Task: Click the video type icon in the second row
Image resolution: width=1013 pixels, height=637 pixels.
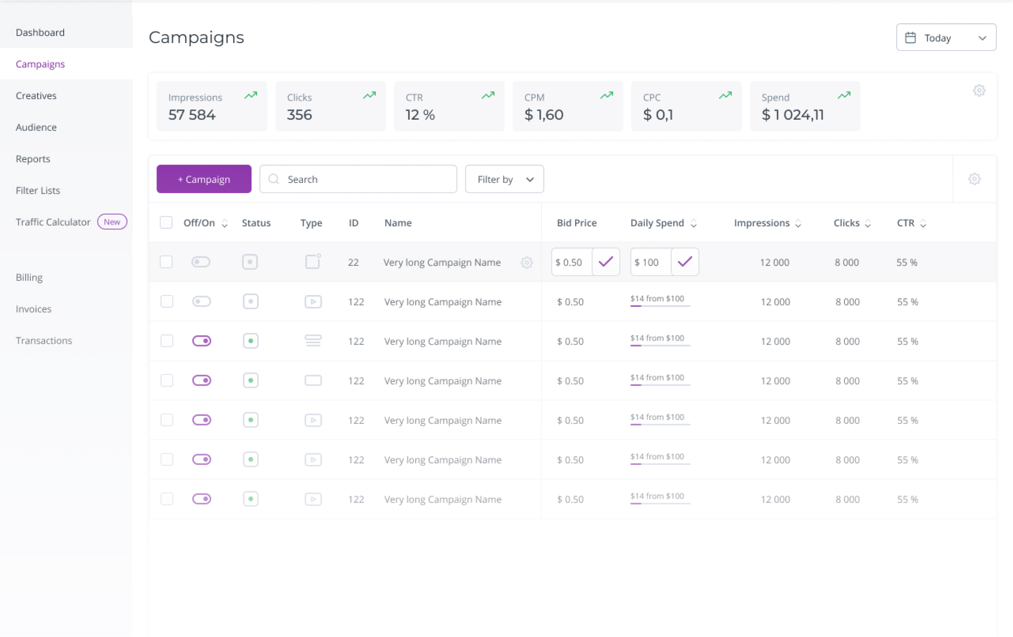Action: [313, 302]
